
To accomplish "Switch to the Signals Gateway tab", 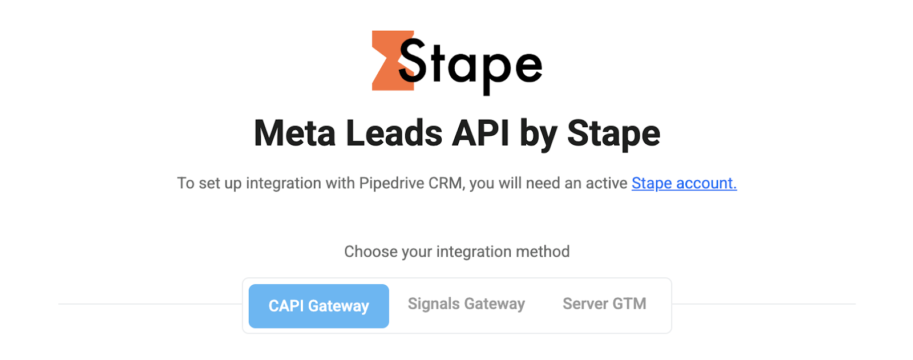I will pyautogui.click(x=466, y=304).
